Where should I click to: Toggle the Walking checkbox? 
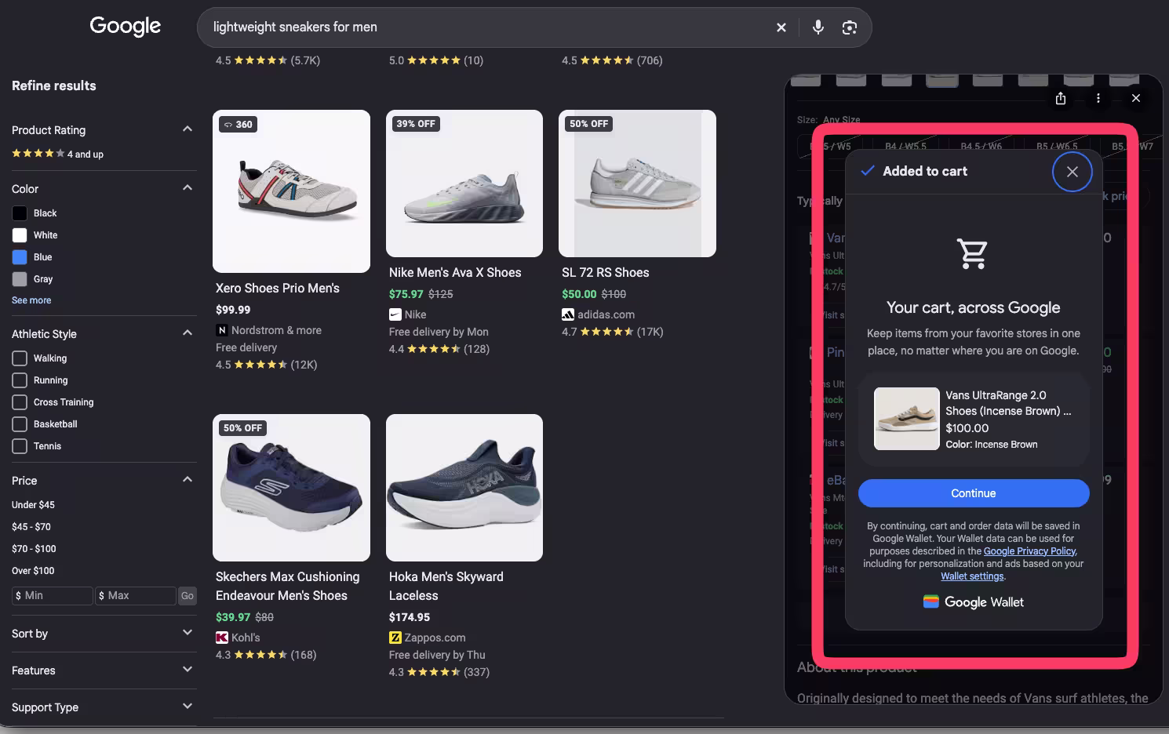tap(20, 358)
